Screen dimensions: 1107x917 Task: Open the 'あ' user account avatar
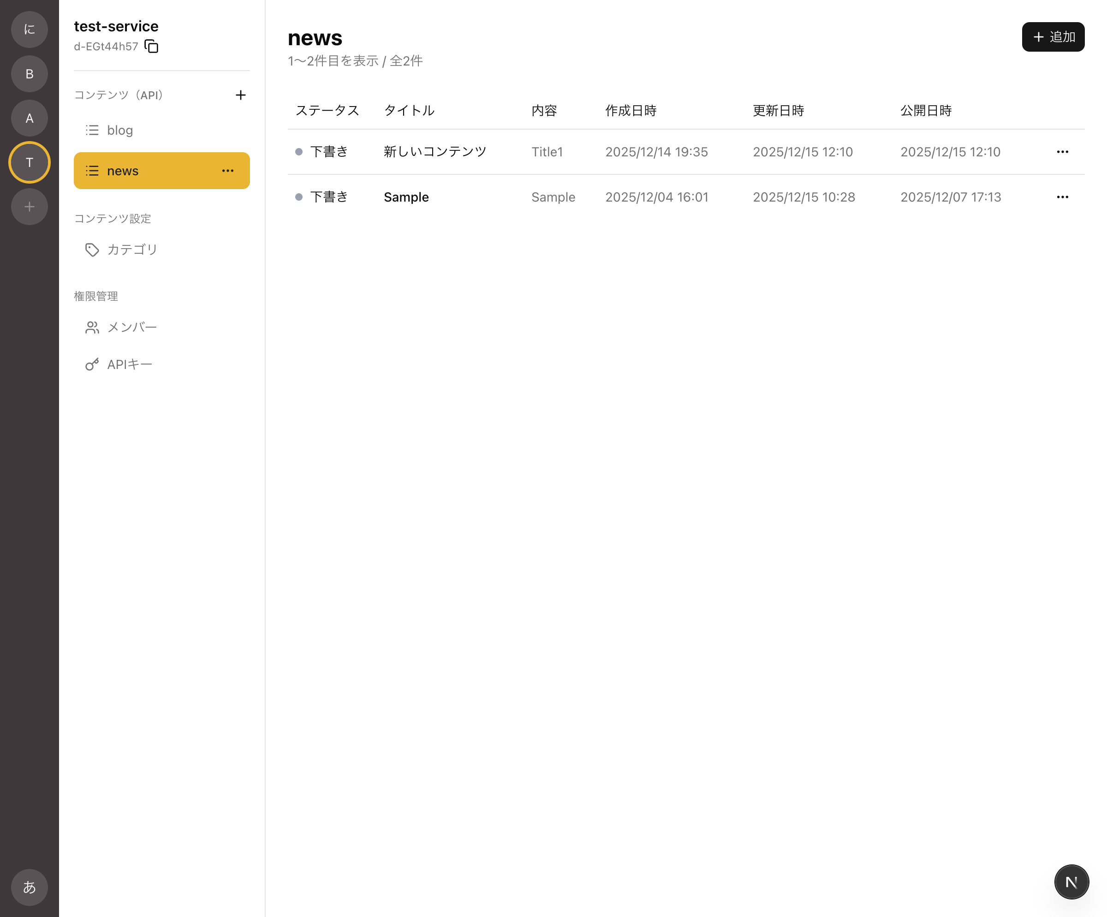point(30,887)
